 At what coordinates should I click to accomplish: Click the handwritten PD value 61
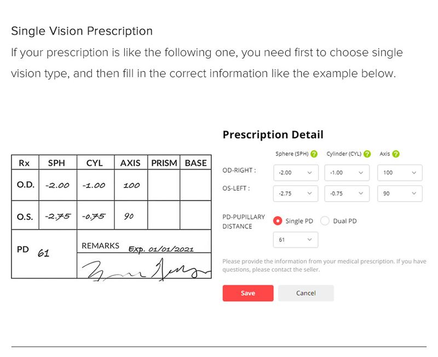43,254
